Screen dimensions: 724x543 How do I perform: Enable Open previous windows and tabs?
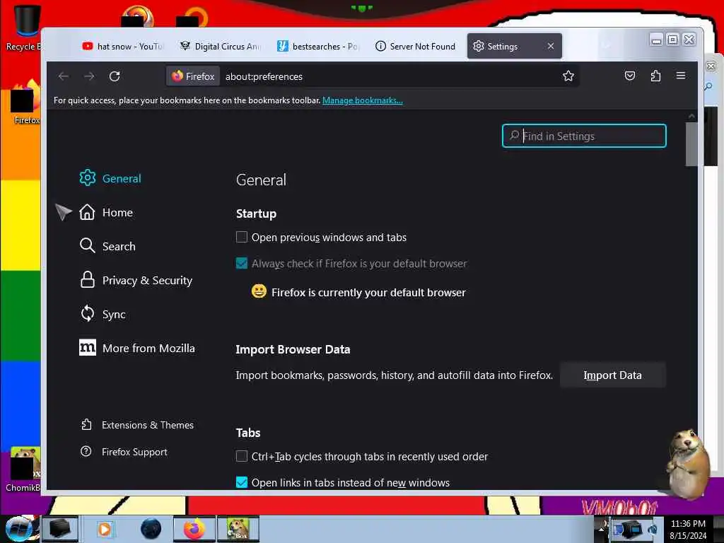(x=242, y=237)
